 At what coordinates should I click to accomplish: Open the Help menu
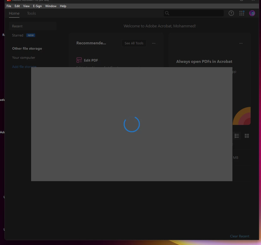(x=63, y=6)
